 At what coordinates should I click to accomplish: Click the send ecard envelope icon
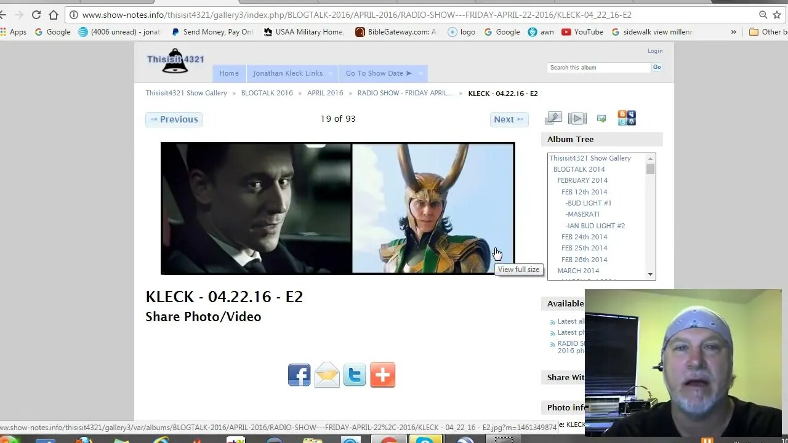pyautogui.click(x=601, y=119)
